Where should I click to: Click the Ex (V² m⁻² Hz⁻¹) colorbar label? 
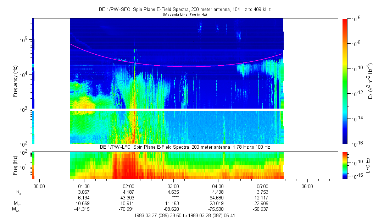click(370, 81)
